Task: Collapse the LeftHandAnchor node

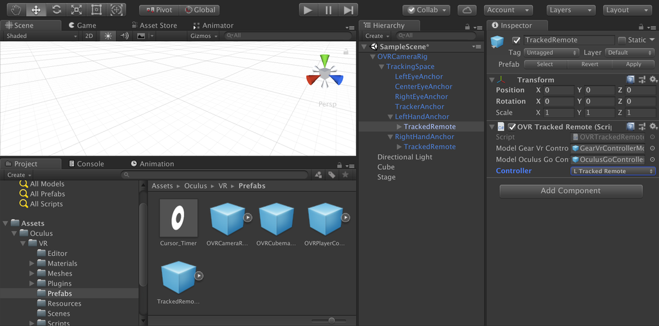Action: (x=391, y=117)
